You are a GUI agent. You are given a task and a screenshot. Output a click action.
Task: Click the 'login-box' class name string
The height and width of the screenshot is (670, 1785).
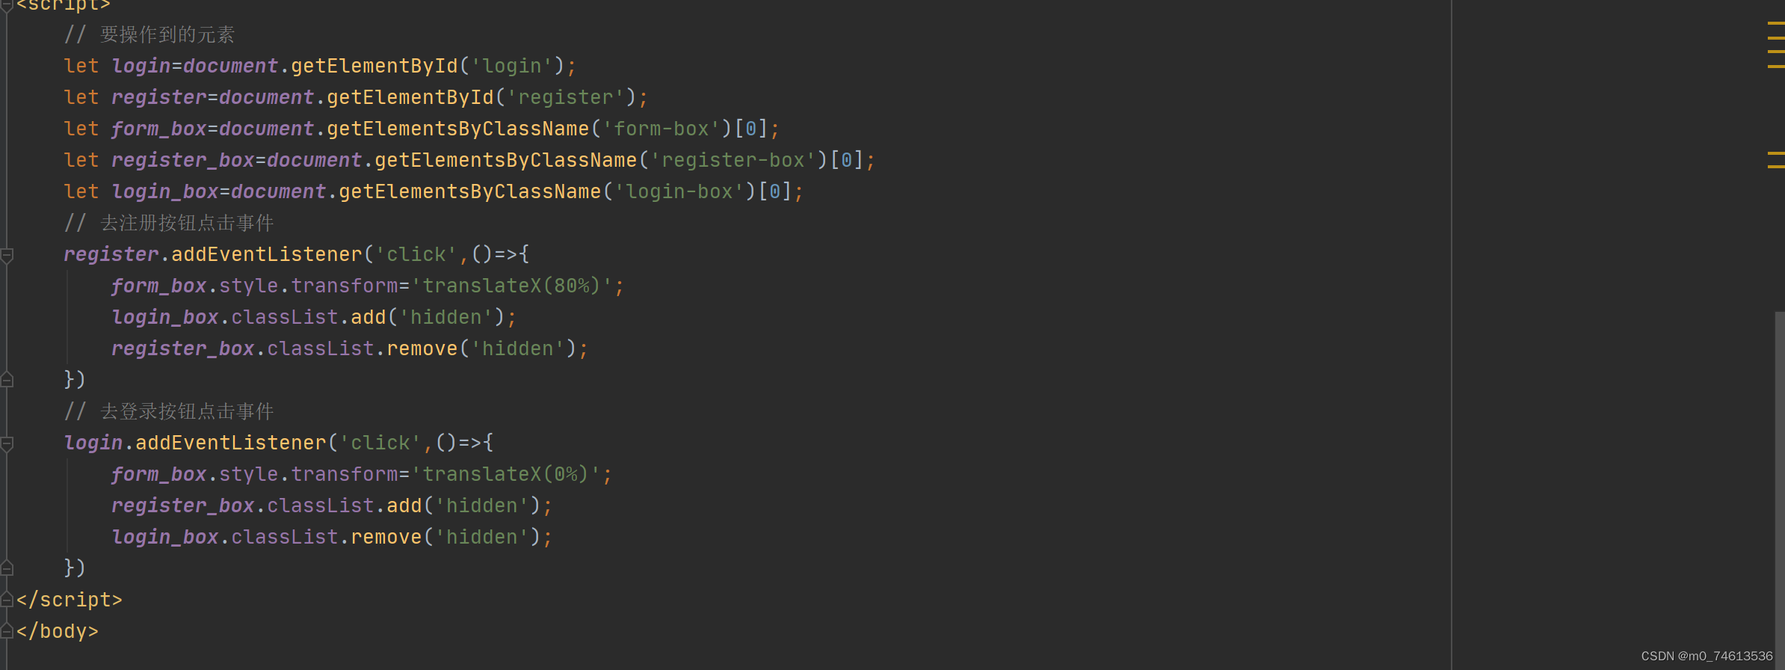point(679,191)
